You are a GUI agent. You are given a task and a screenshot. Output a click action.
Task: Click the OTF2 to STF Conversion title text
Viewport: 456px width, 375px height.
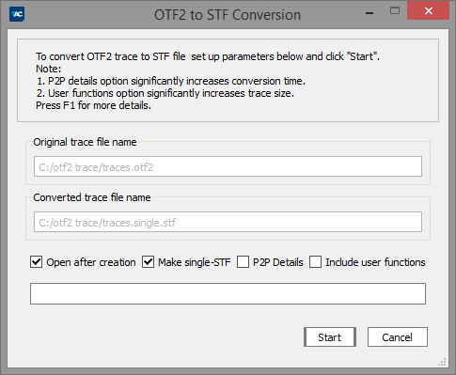[x=228, y=15]
